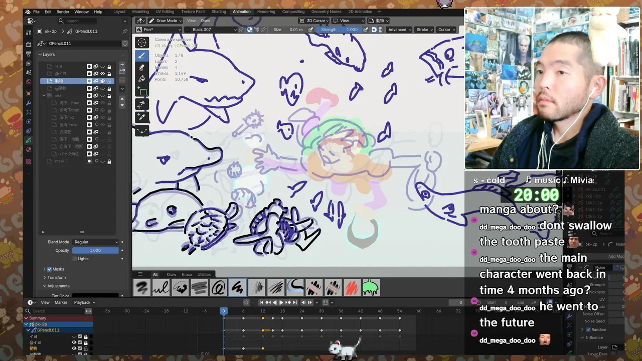Open the Blend Mode Regular dropdown
This screenshot has height=361, width=642.
tap(95, 242)
